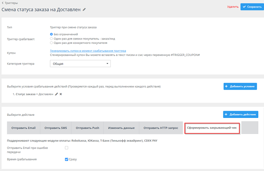The width and height of the screenshot is (264, 171).
Task: Click 'Добавить условие' button
Action: coord(240,87)
